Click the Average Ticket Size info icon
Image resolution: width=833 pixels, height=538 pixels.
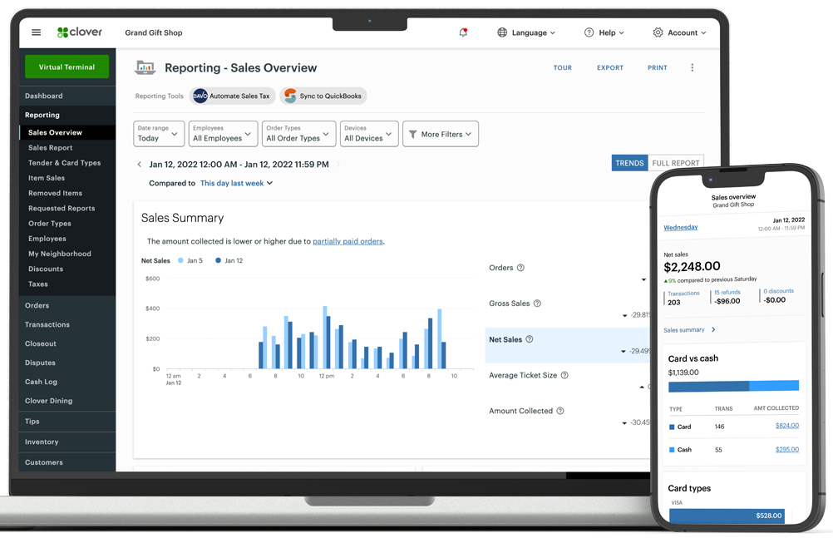click(x=564, y=375)
